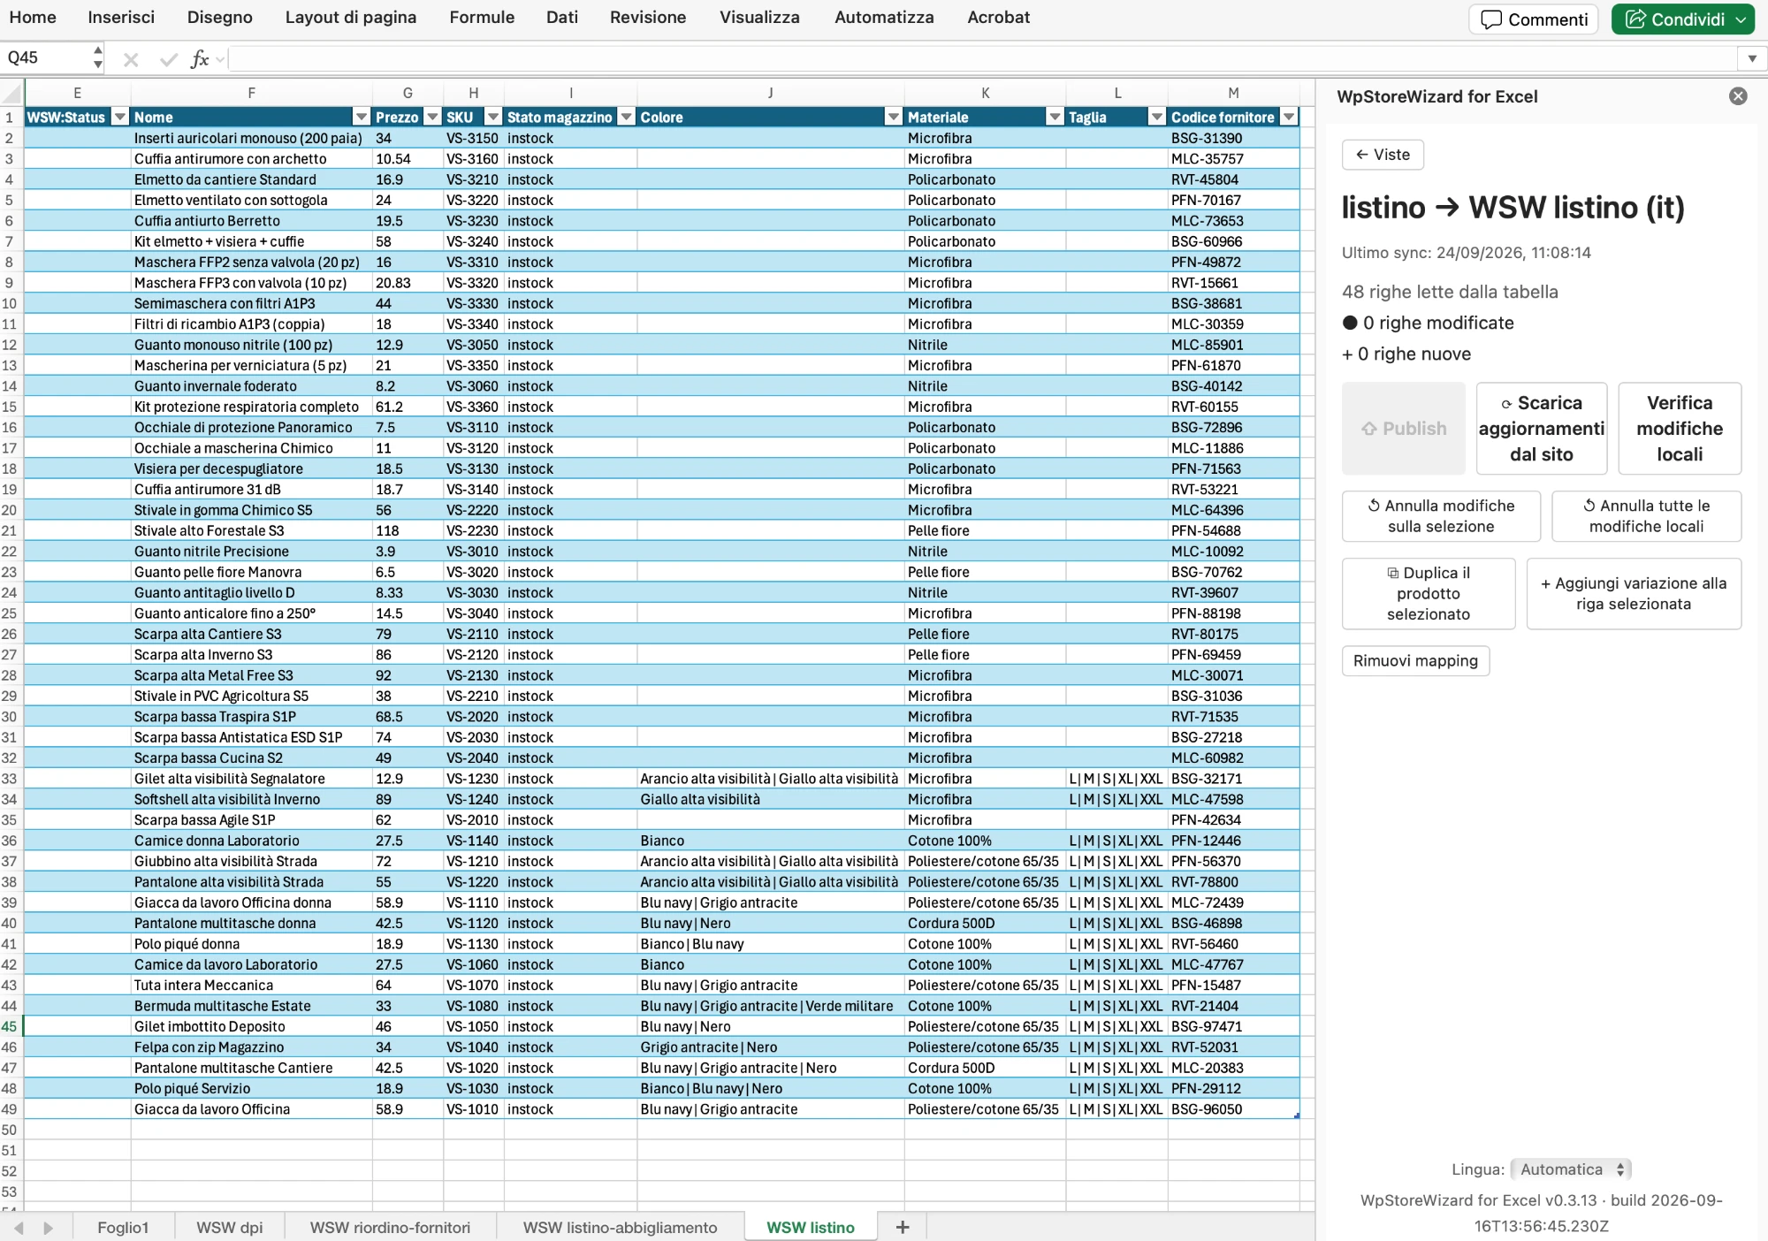Switch to WSW listino-abbigliamento sheet

click(x=620, y=1227)
